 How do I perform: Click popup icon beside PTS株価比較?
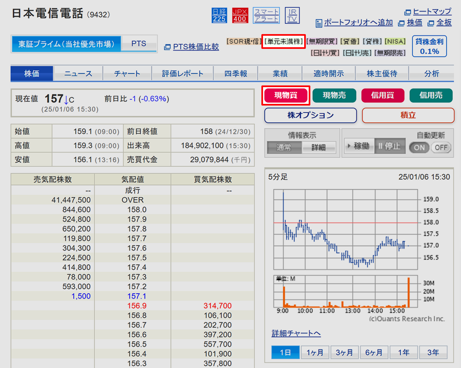(x=167, y=47)
